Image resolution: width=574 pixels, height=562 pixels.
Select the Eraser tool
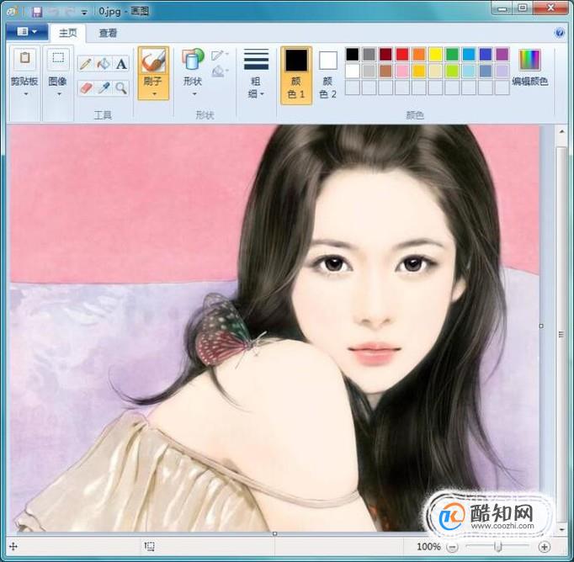click(x=86, y=88)
